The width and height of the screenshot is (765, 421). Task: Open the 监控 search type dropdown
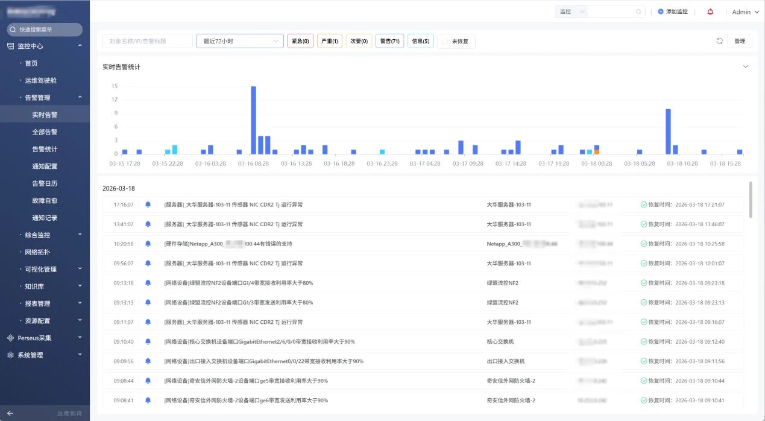[x=571, y=11]
